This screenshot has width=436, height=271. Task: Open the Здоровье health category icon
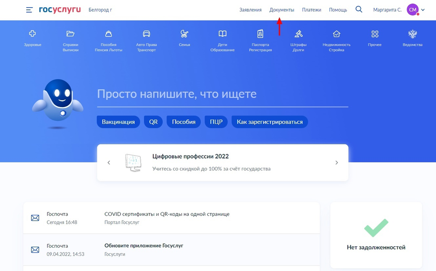(32, 34)
